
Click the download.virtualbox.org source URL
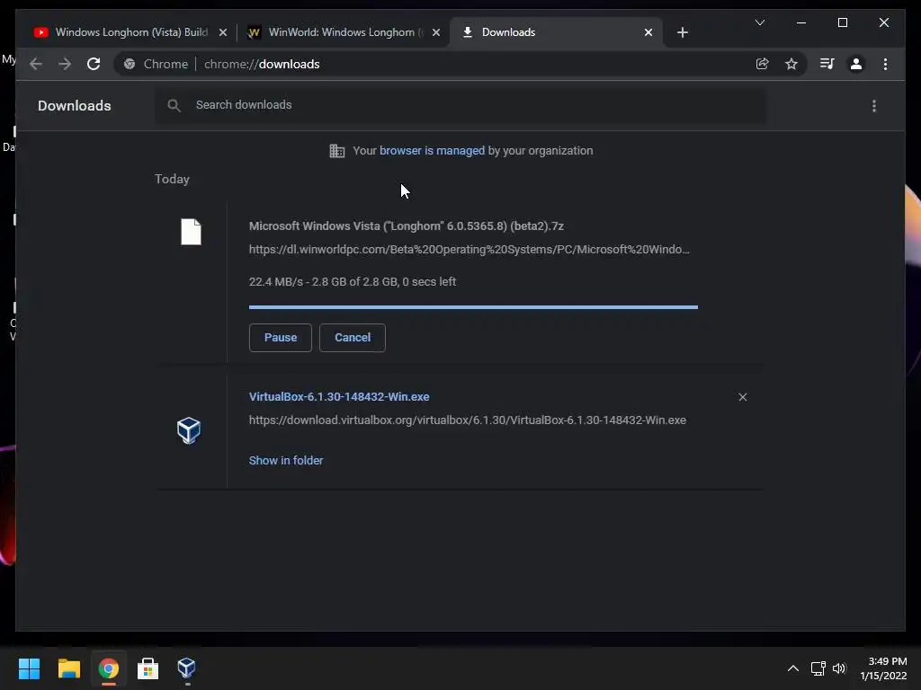[x=468, y=420]
